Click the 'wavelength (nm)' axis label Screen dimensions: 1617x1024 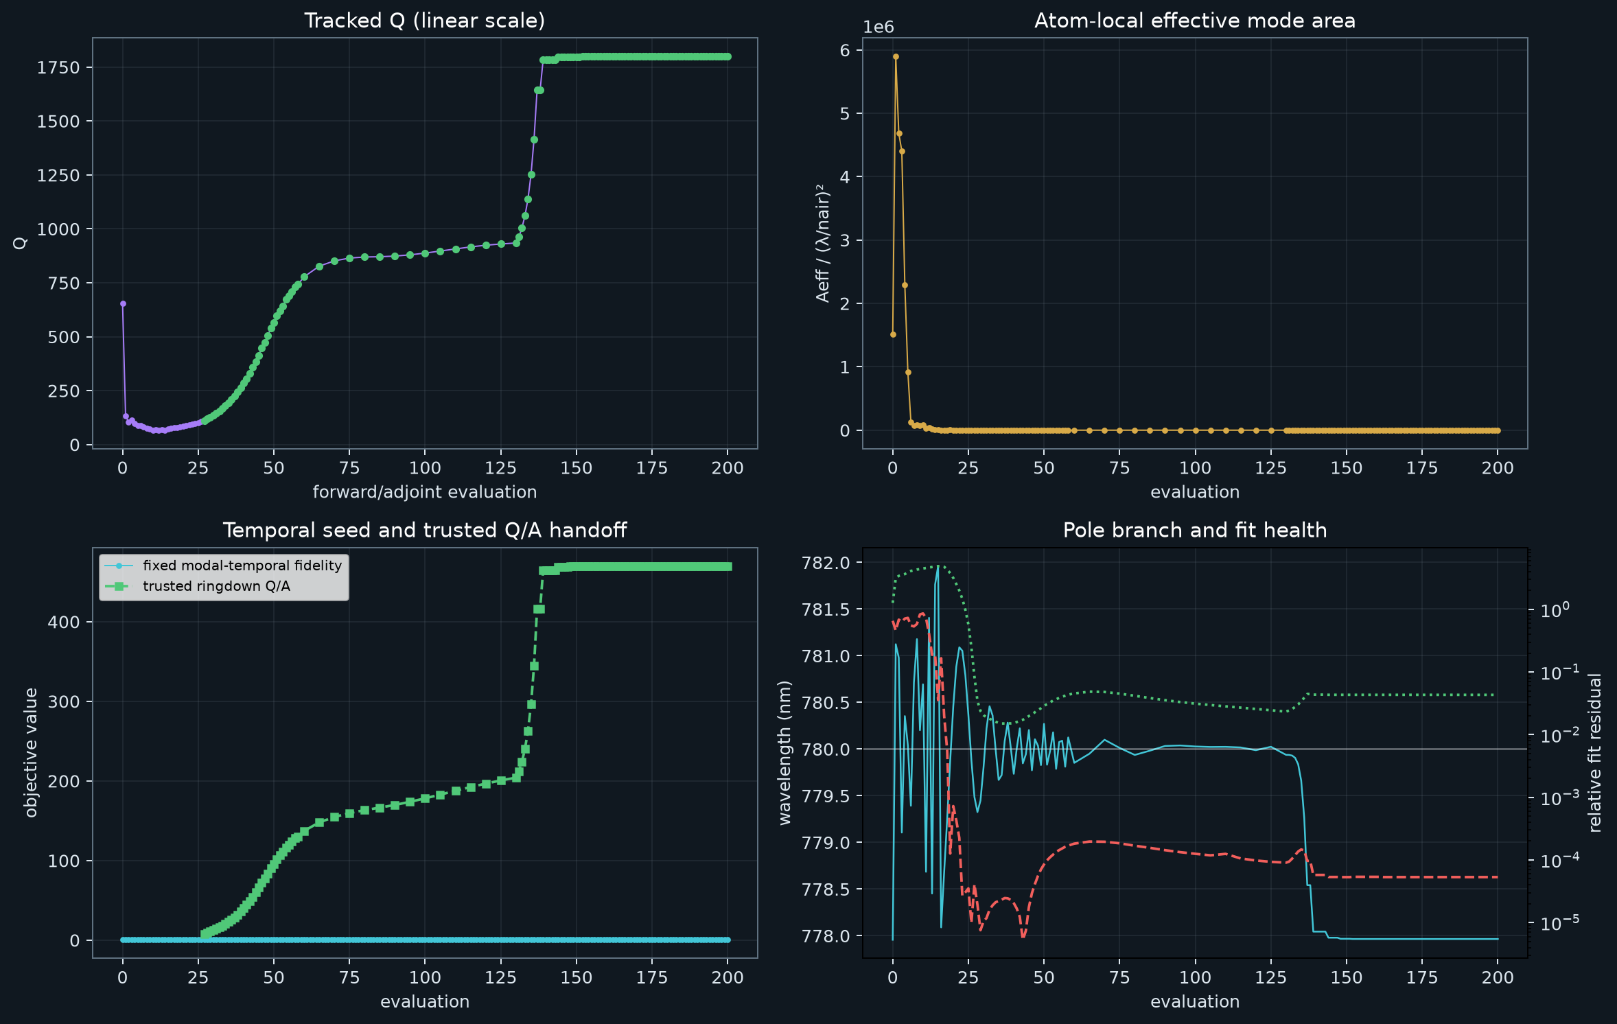[785, 752]
